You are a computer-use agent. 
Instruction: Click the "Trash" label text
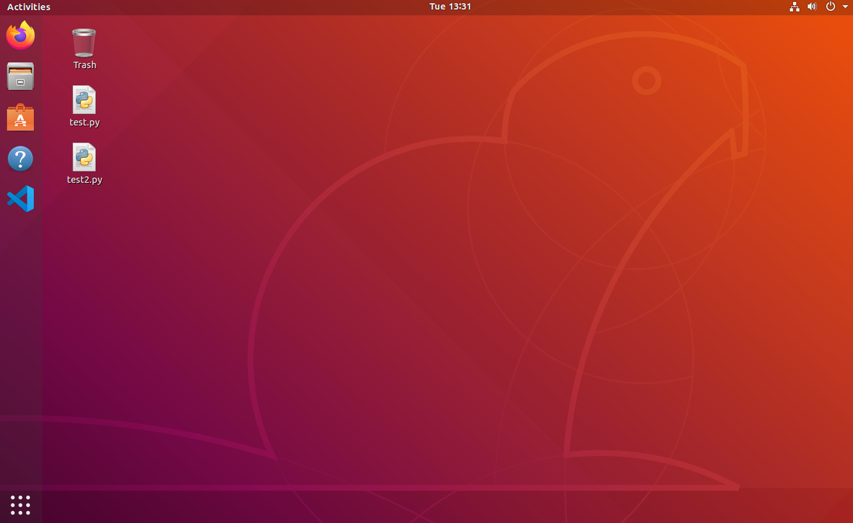tap(85, 65)
